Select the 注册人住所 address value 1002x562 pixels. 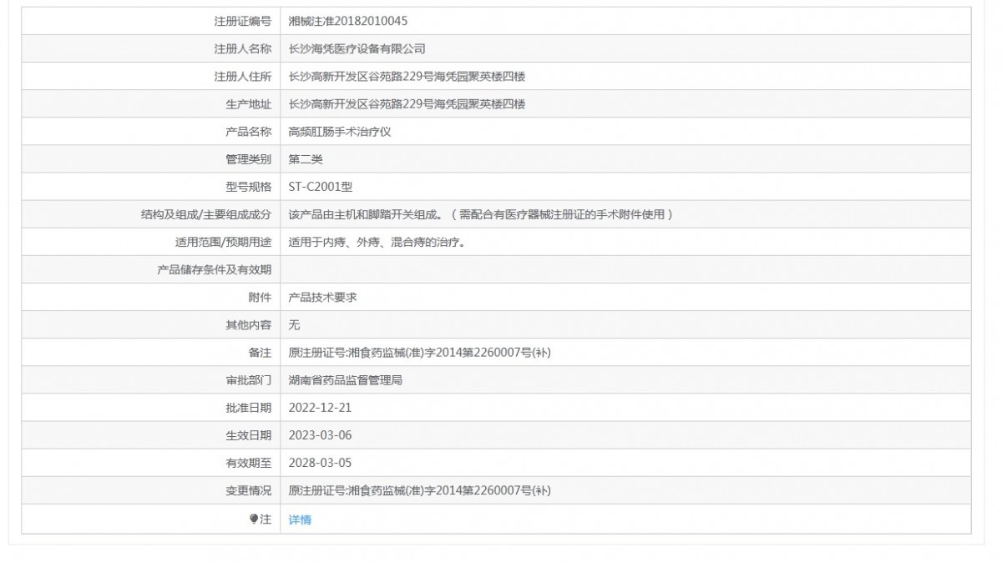(x=407, y=77)
